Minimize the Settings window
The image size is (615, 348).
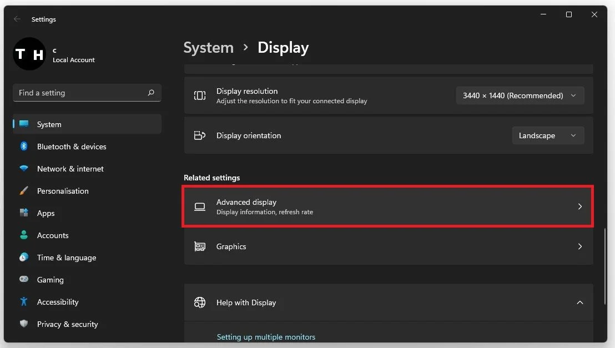coord(543,14)
